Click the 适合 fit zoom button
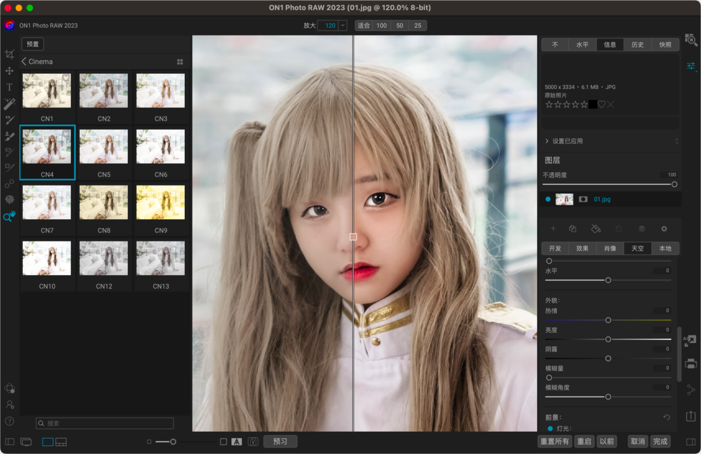 coord(364,25)
